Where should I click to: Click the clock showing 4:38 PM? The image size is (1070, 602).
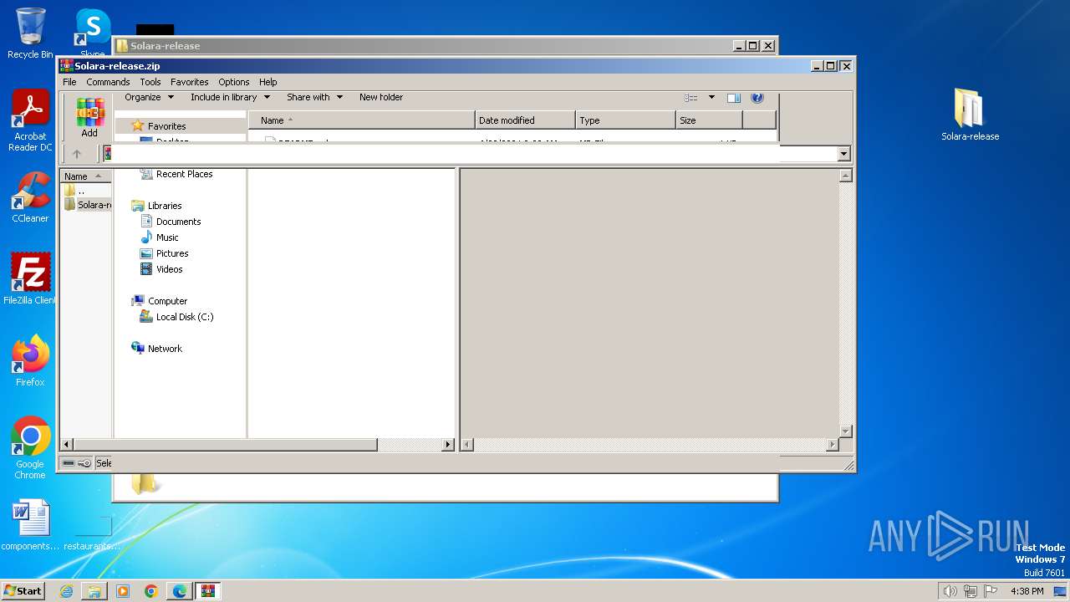tap(1027, 591)
